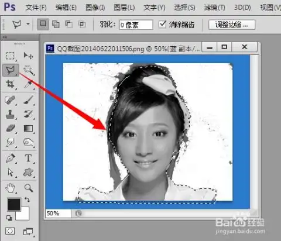Choose the Subtract from selection mode
The image size is (281, 241).
click(x=68, y=25)
